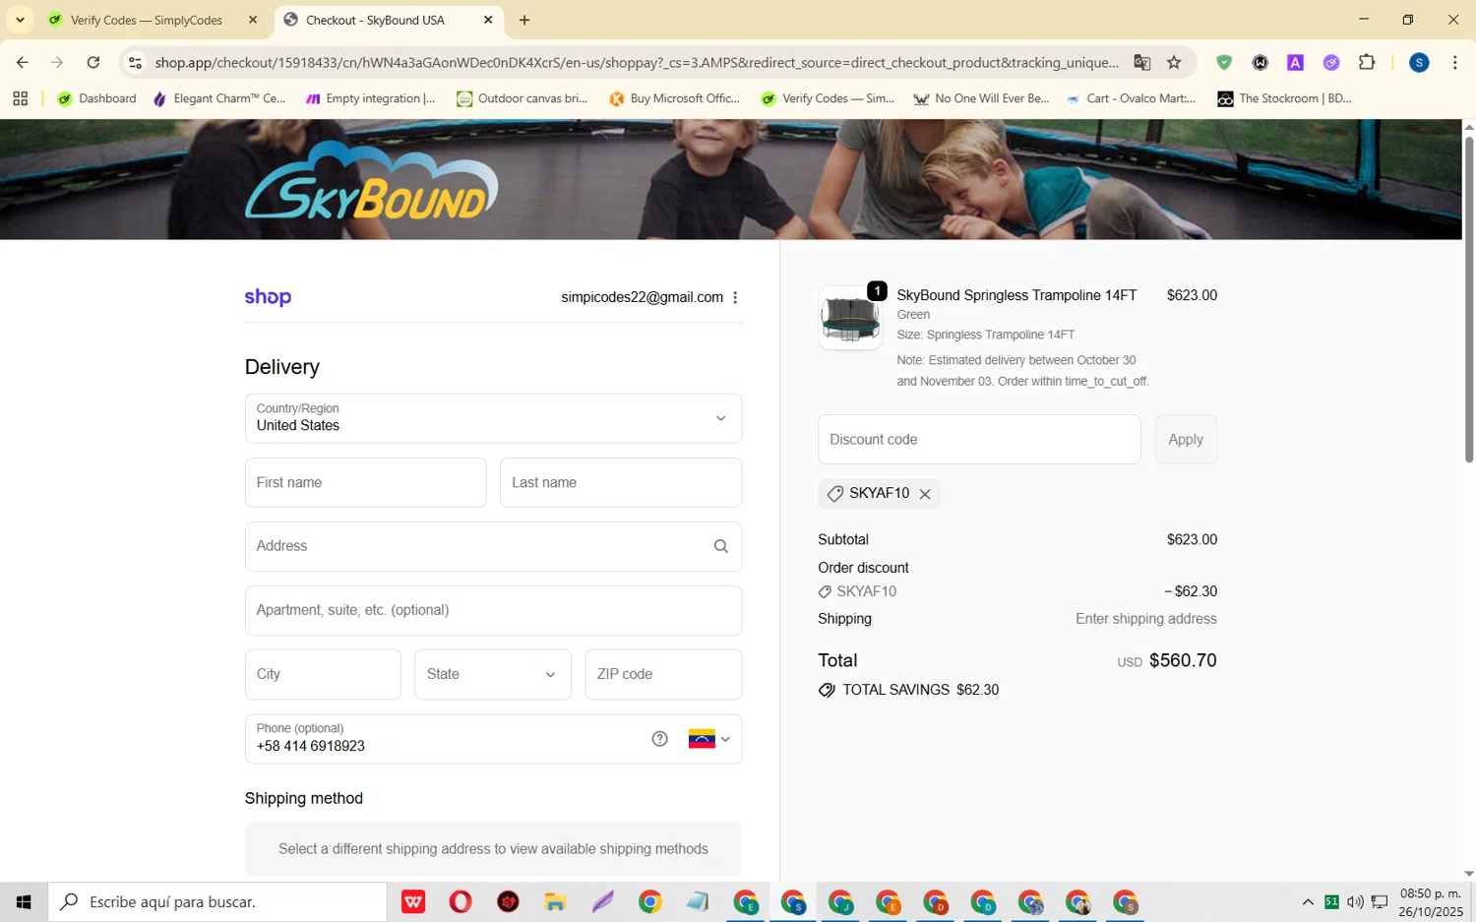The width and height of the screenshot is (1476, 922).
Task: Bookmark this page with the star
Action: point(1174,62)
